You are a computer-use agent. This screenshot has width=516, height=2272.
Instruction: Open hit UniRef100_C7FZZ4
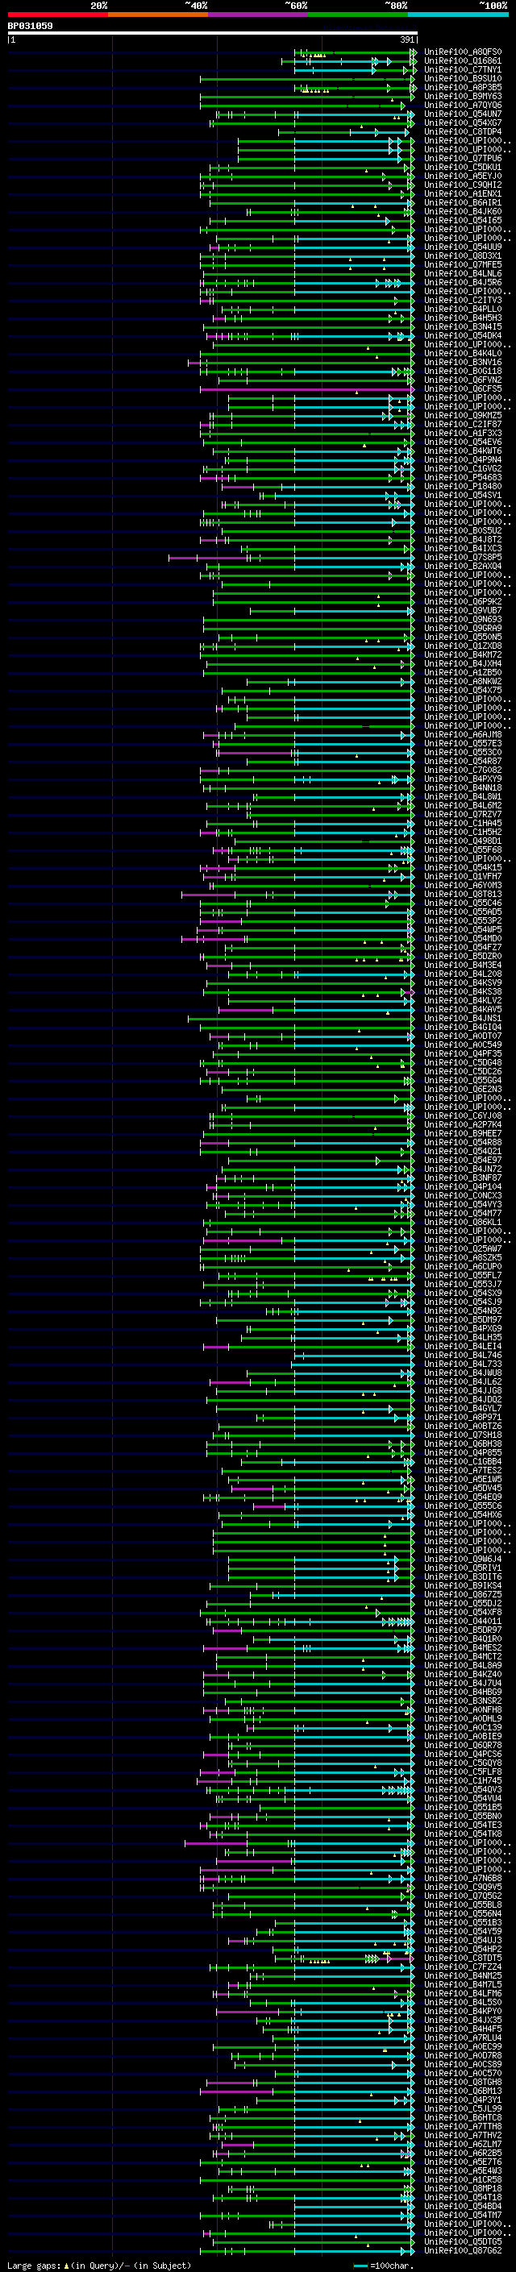coord(463,1967)
